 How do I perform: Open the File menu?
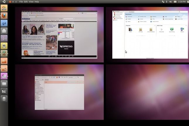(x=21, y=2)
